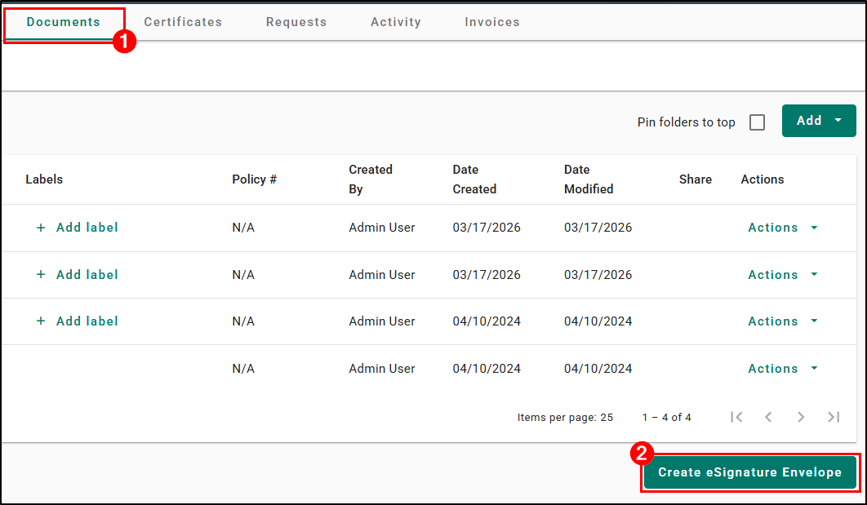Click the Create eSignature Envelope button
The image size is (867, 505).
[749, 472]
